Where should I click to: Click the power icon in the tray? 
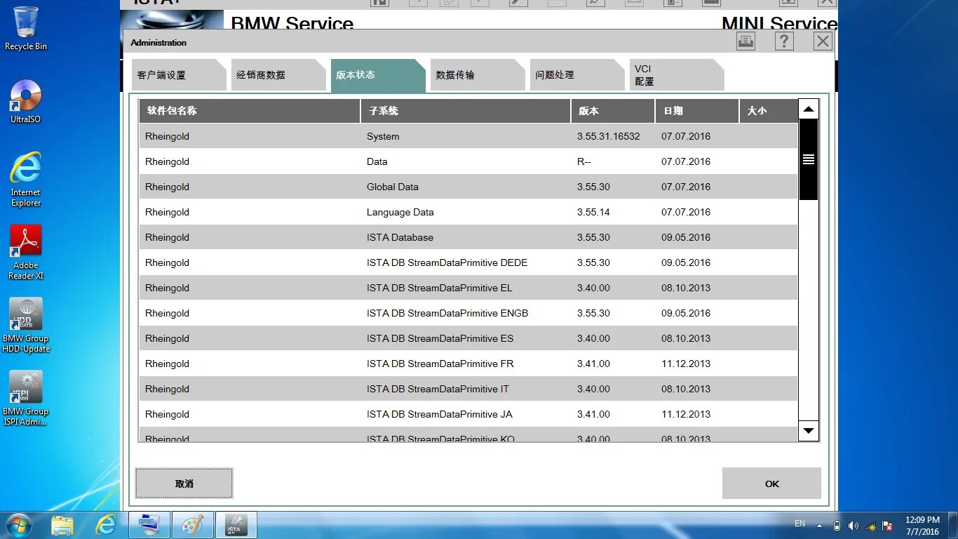pyautogui.click(x=837, y=525)
